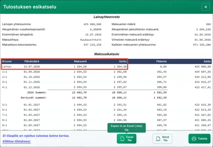This screenshot has width=213, height=147.
Task: Export schedule via Excel file button
Action: (x=126, y=138)
